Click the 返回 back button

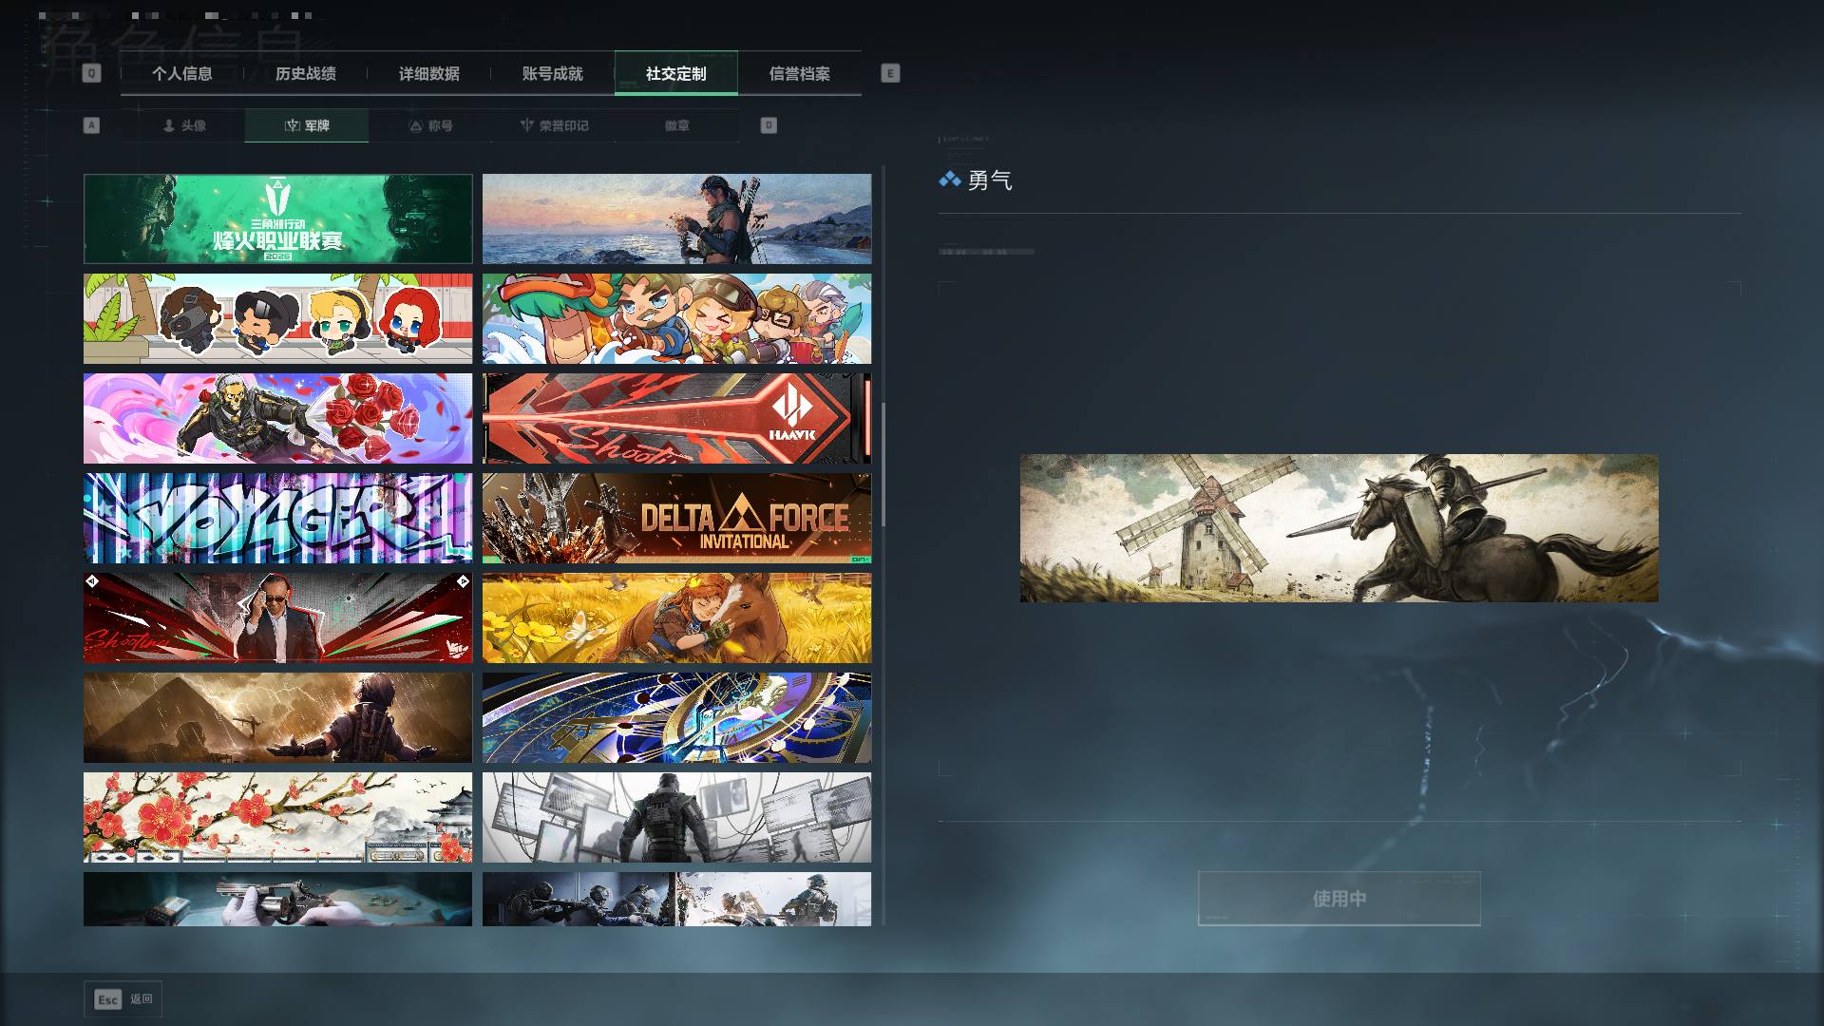(123, 999)
